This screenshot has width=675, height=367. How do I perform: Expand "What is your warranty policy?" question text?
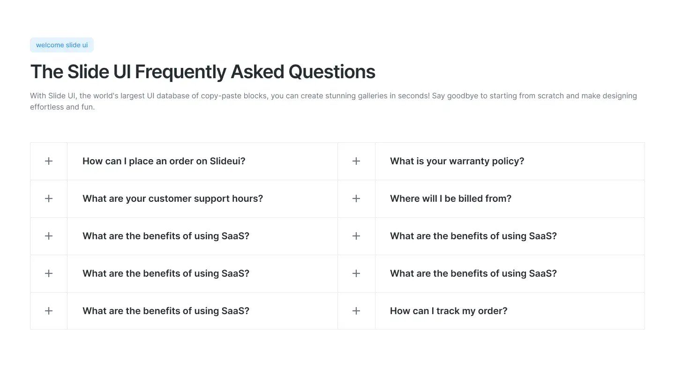pos(457,161)
